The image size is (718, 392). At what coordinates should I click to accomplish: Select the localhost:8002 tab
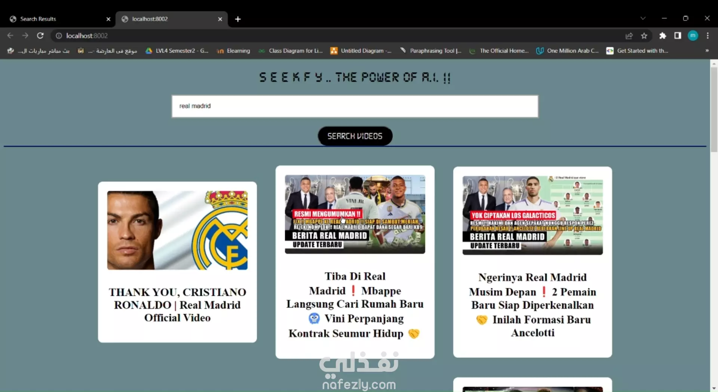(172, 19)
